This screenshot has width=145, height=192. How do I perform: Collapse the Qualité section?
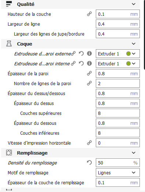tap(134, 4)
